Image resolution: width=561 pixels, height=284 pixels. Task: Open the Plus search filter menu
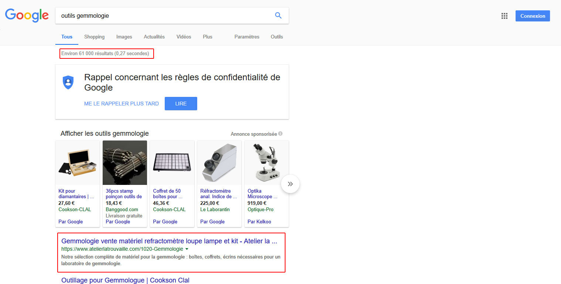[208, 37]
